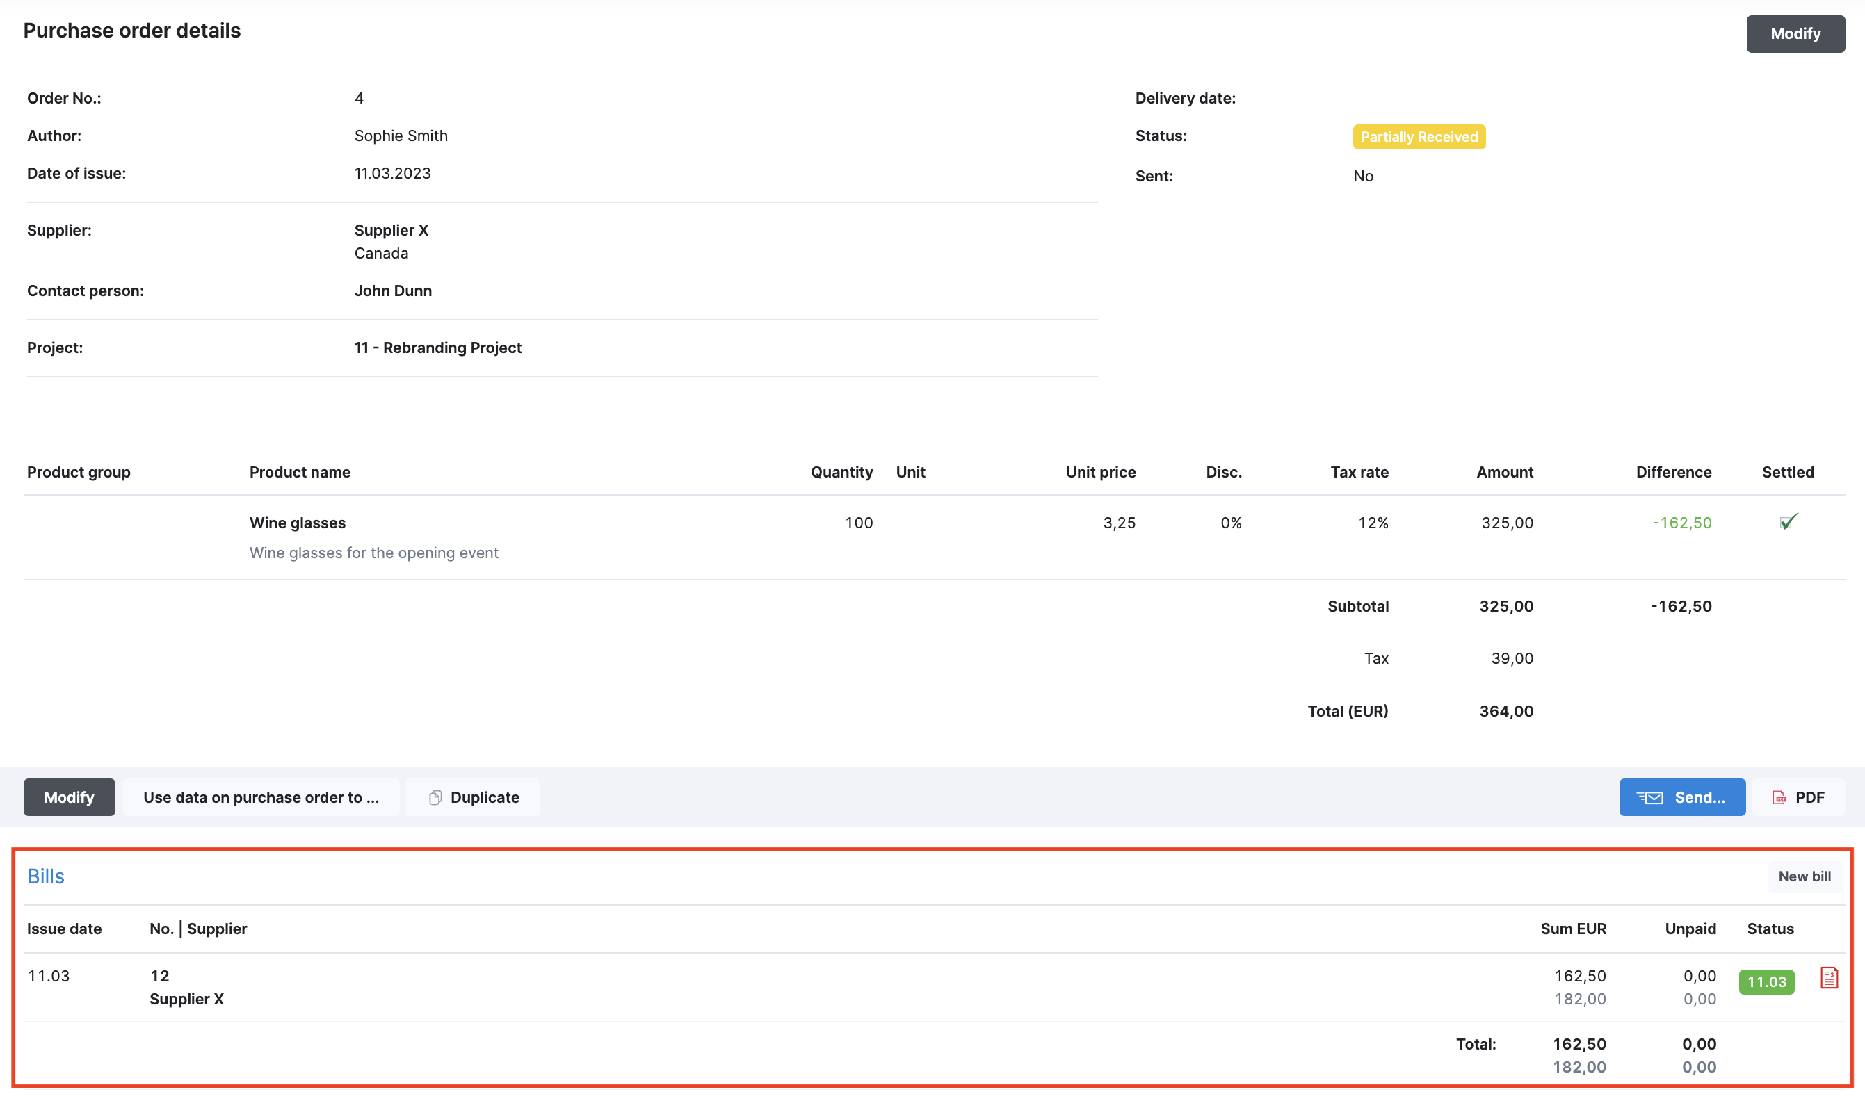Open Use data on purchase order to menu
The width and height of the screenshot is (1865, 1101).
pyautogui.click(x=261, y=797)
